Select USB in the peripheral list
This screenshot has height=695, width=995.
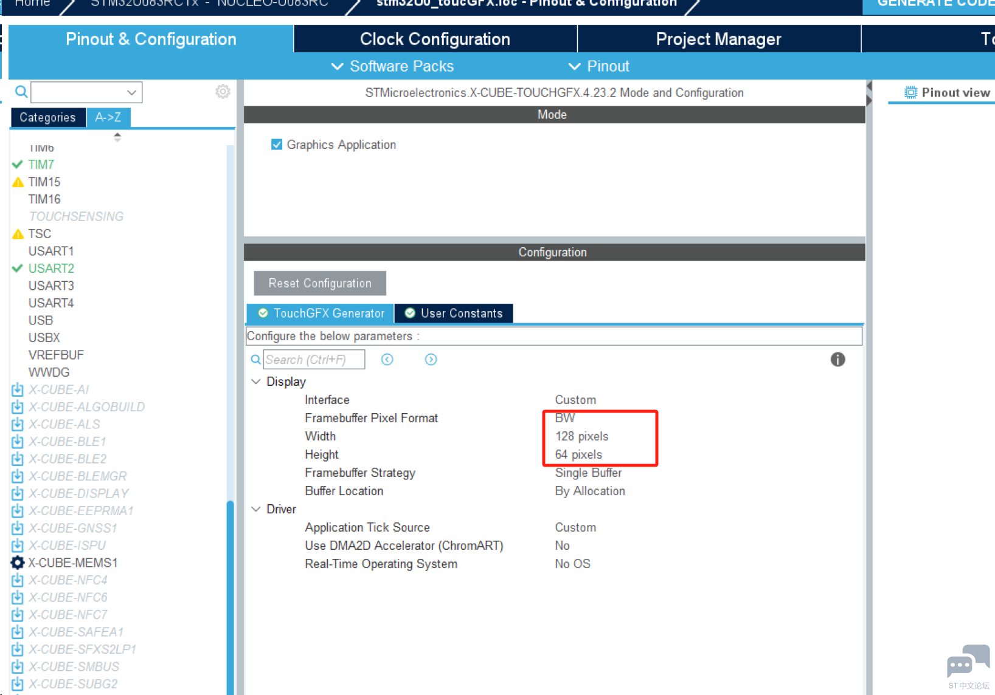click(41, 320)
